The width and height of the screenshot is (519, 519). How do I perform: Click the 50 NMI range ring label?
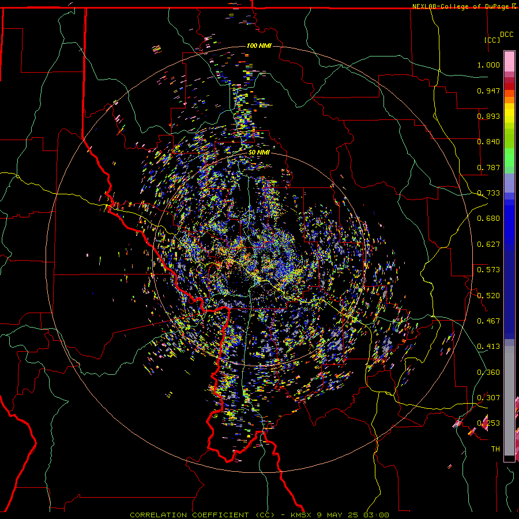(x=259, y=152)
